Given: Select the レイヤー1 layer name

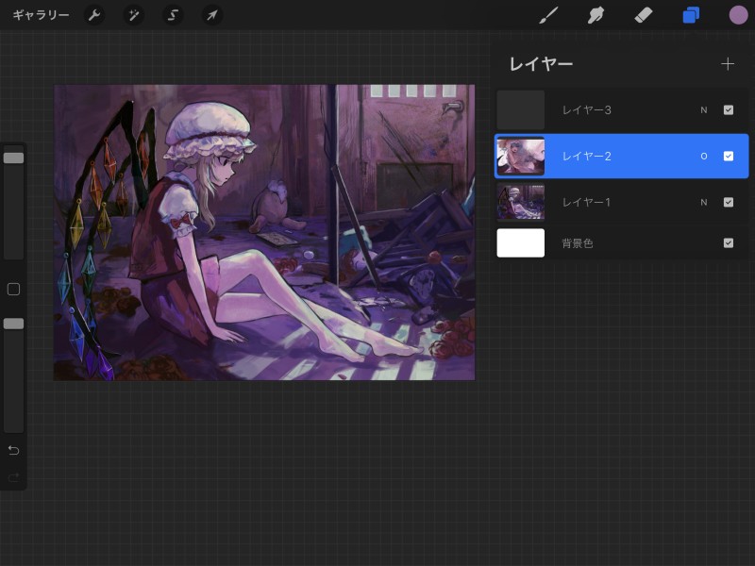Looking at the screenshot, I should [586, 202].
